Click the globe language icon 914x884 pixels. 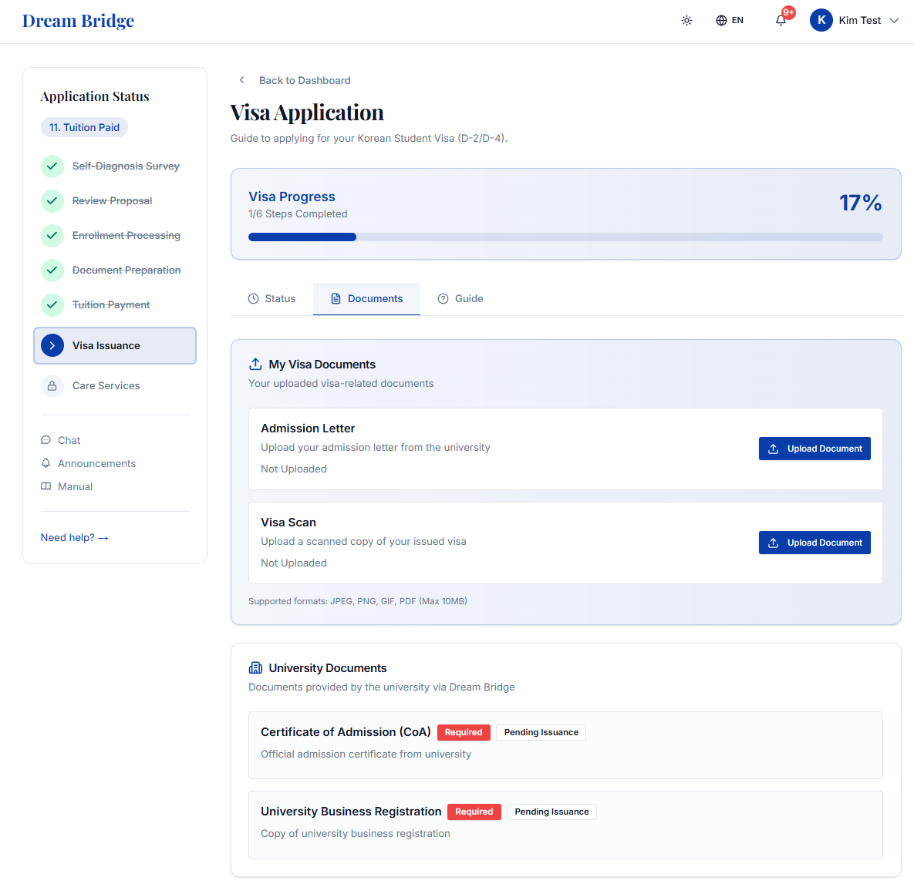(x=721, y=20)
